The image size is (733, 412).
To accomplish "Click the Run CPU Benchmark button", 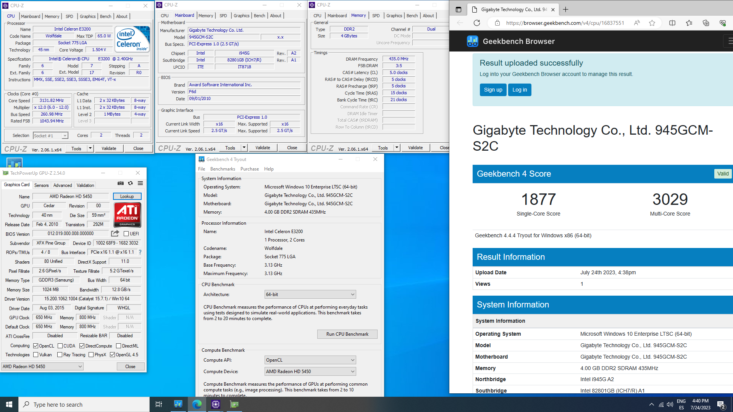I will (347, 334).
